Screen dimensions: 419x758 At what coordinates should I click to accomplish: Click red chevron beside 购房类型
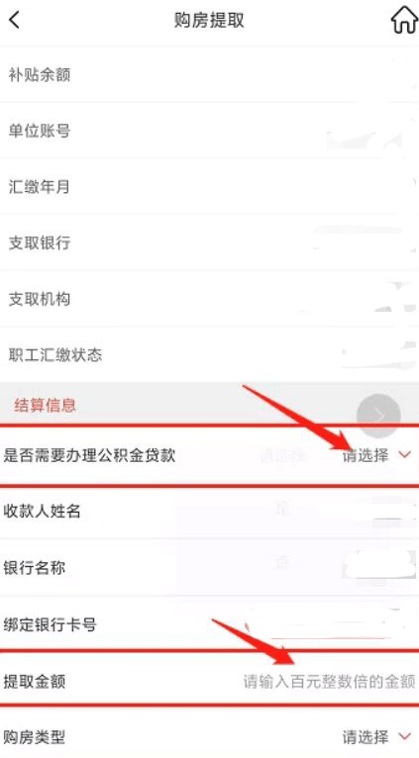coord(404,737)
